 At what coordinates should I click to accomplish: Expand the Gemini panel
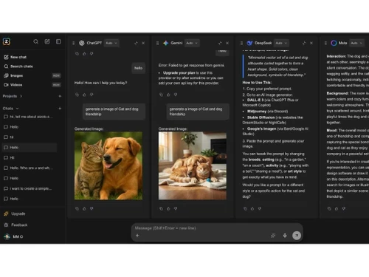click(220, 43)
